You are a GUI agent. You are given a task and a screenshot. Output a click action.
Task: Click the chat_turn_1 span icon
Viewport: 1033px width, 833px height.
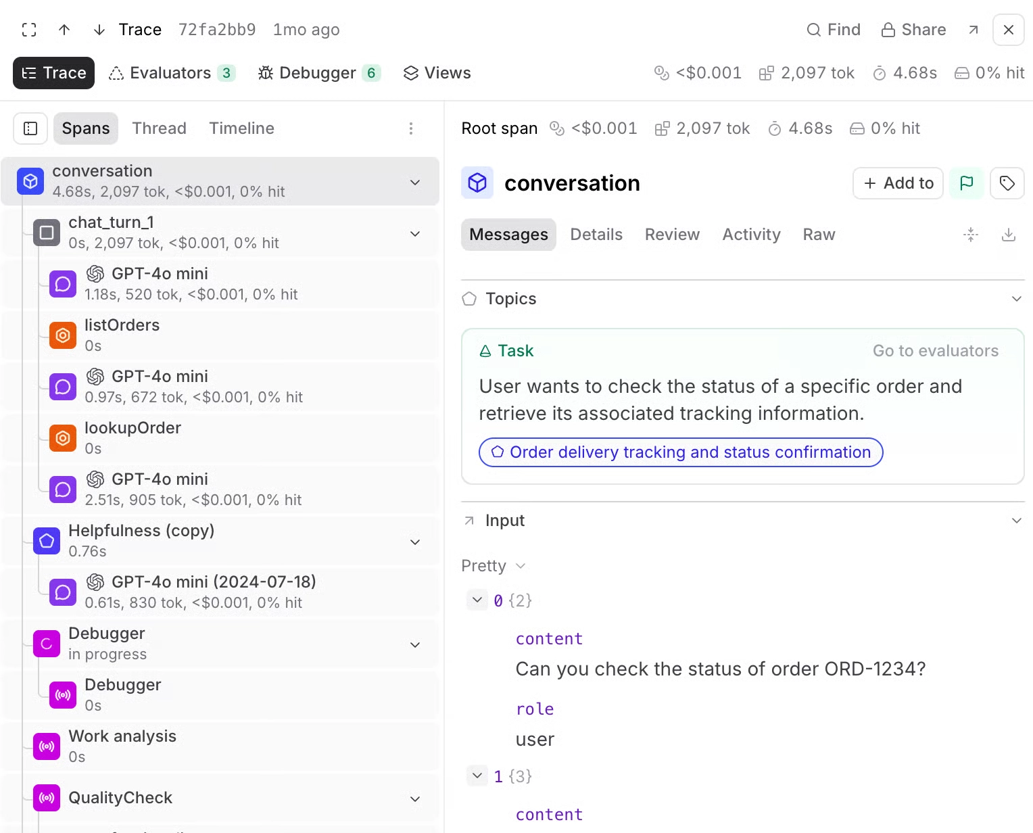(x=47, y=233)
